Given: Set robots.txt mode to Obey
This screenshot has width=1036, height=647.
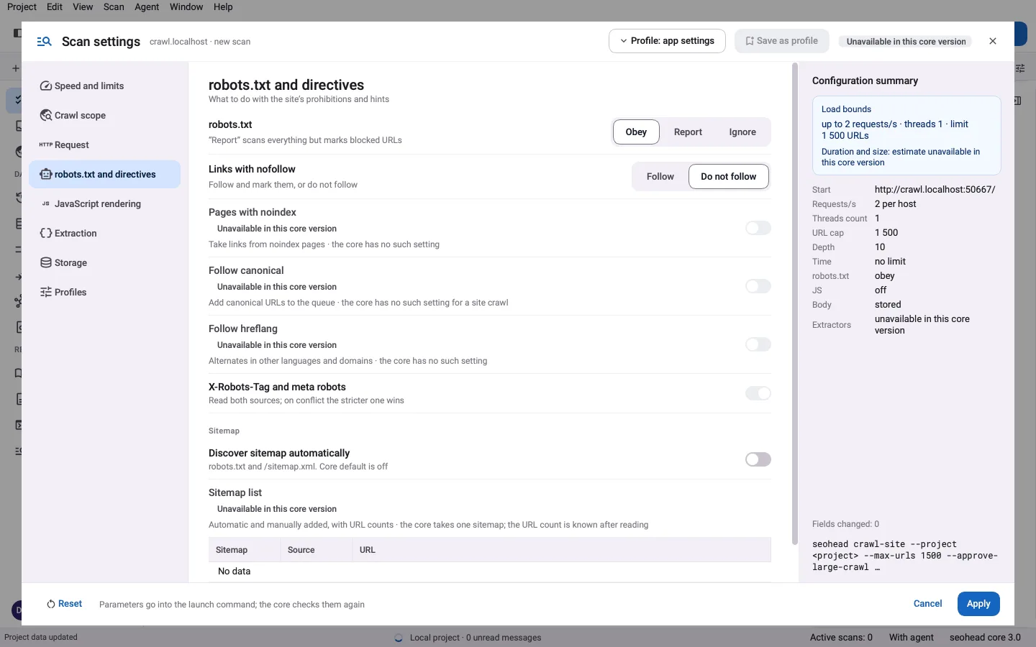Looking at the screenshot, I should coord(636,132).
